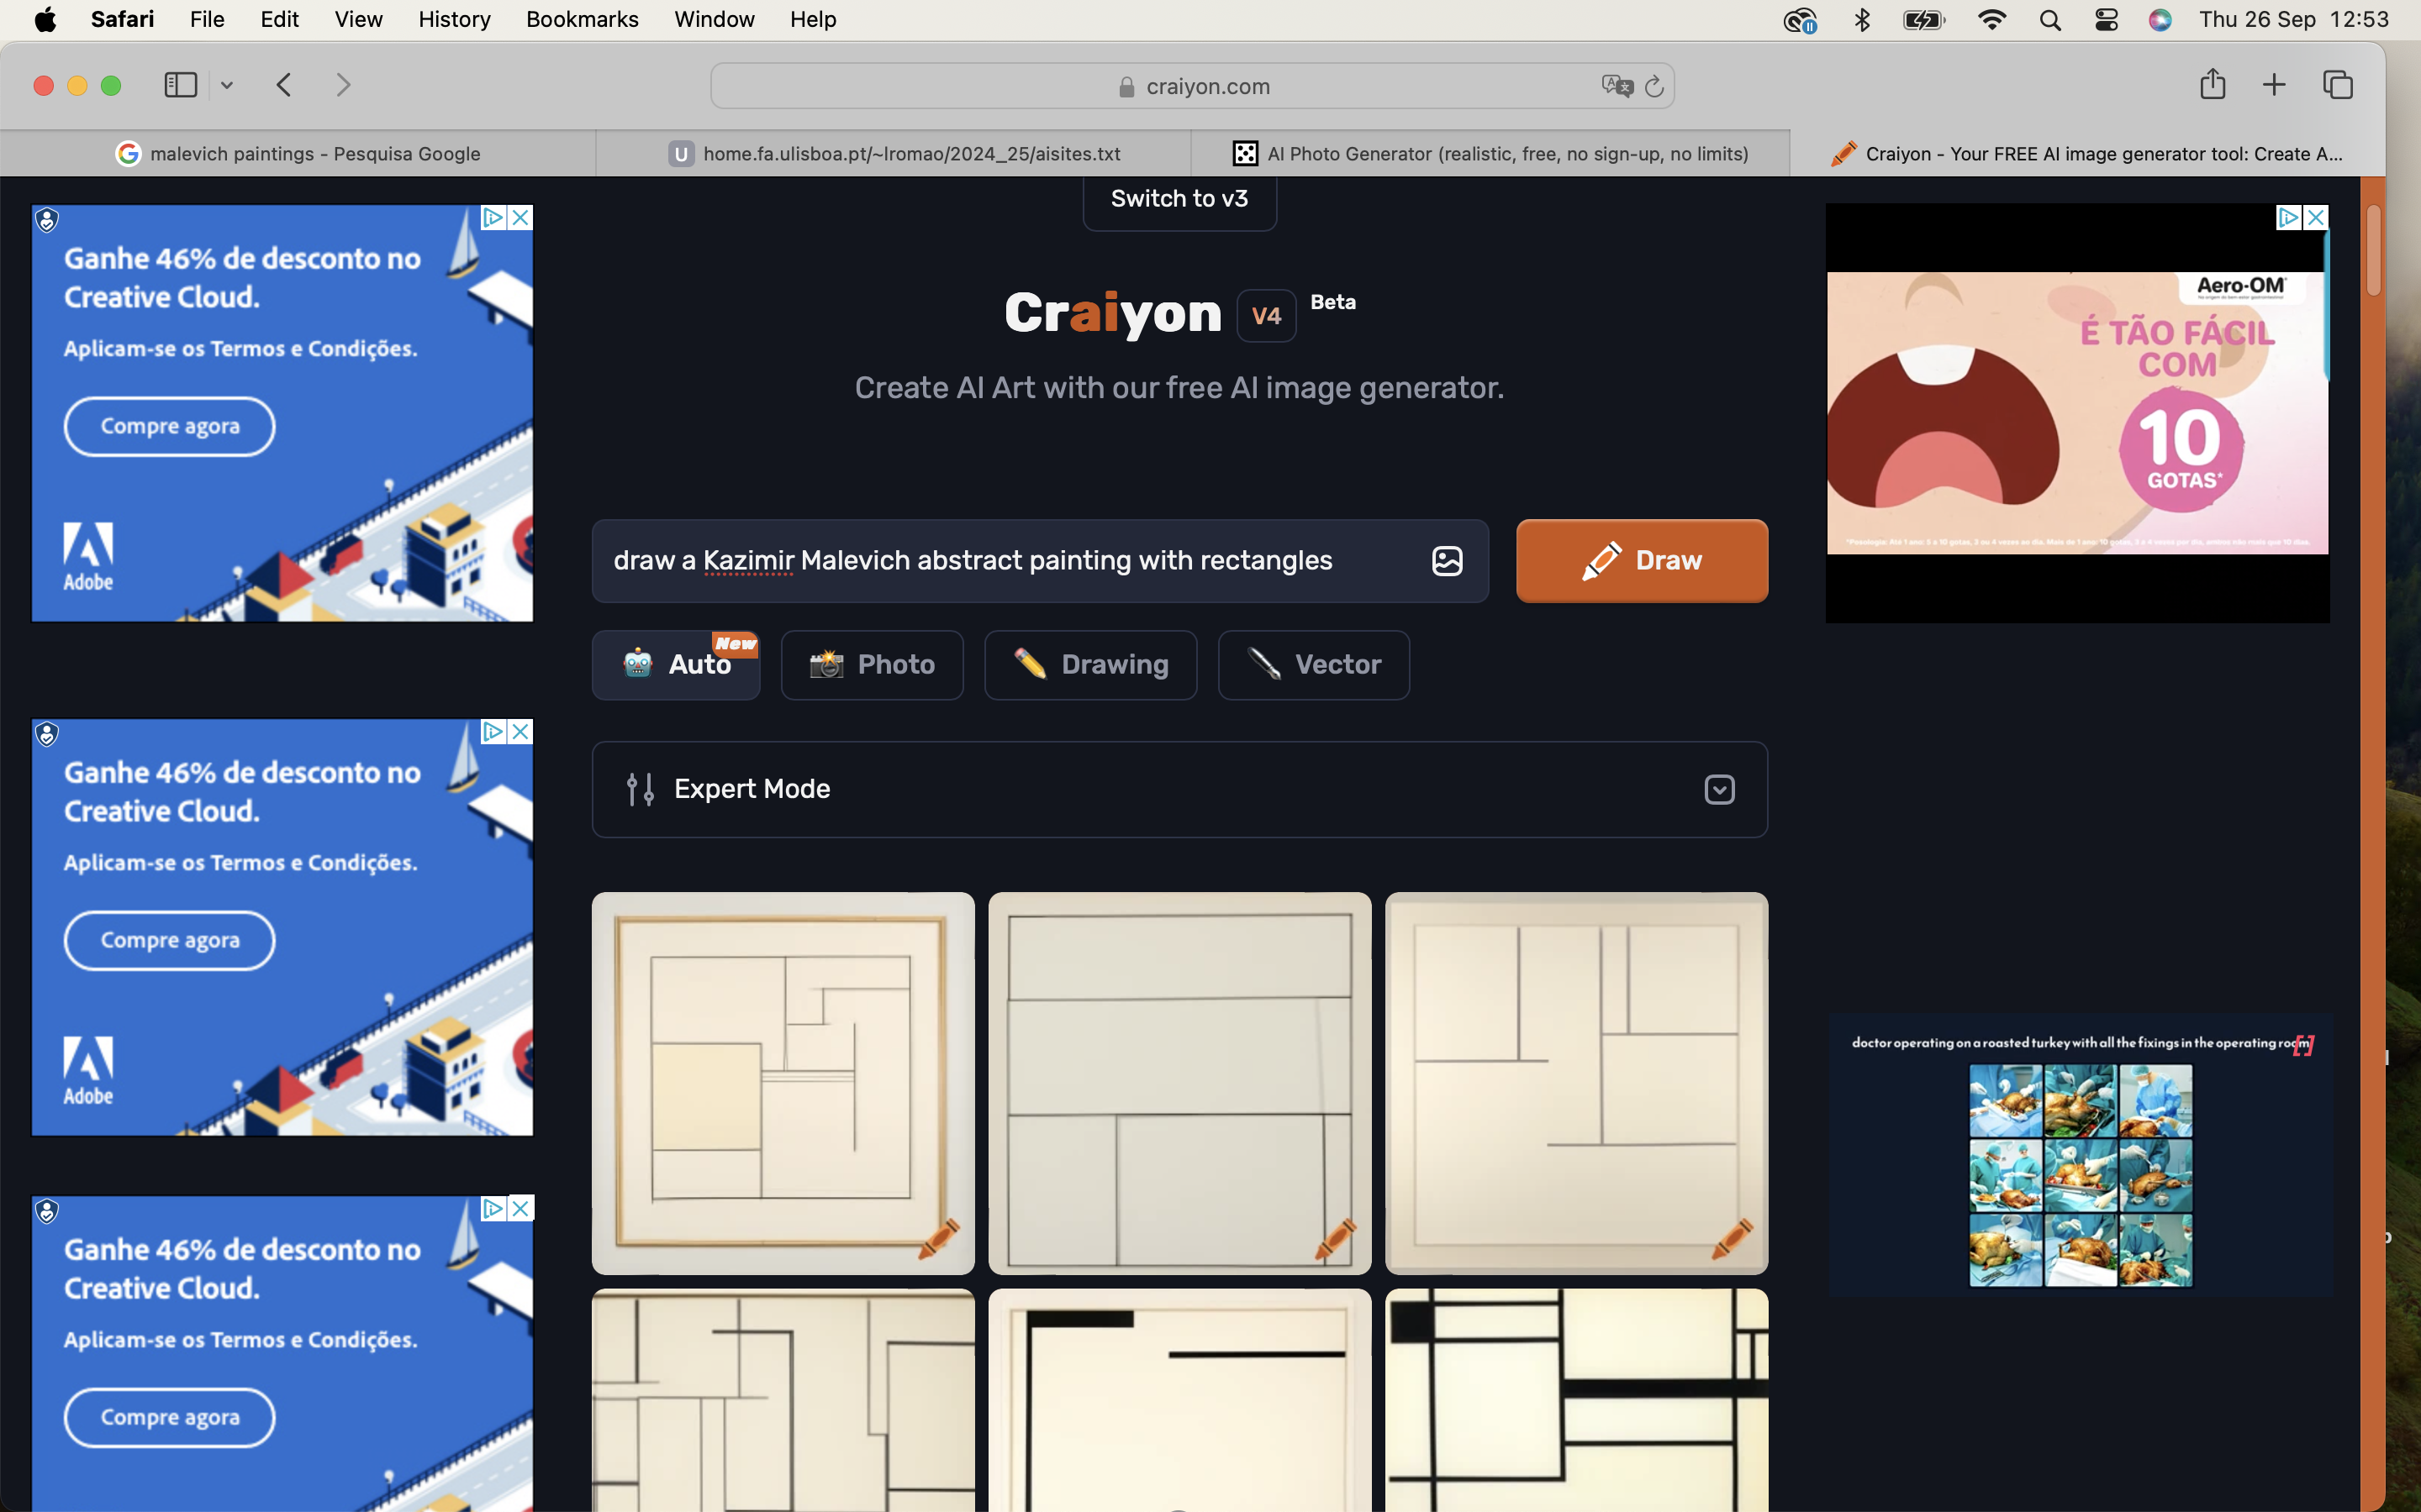Open third generated image in top row

coord(1577,1084)
